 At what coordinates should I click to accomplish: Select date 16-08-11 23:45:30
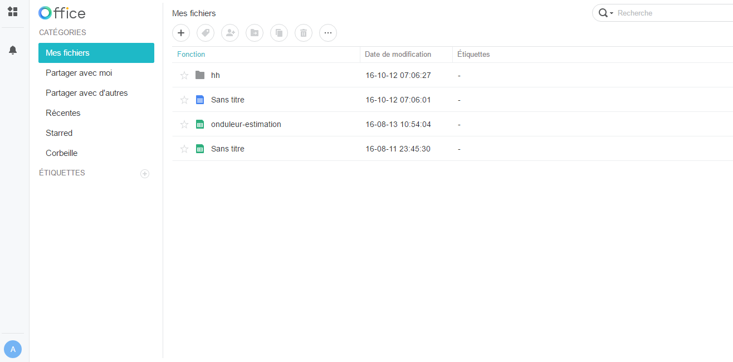[x=398, y=149]
